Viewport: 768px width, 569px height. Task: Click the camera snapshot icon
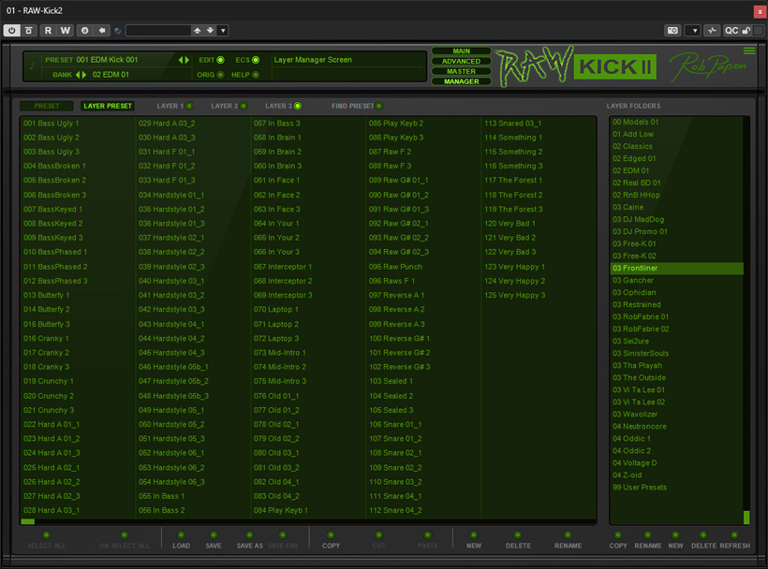(x=673, y=30)
